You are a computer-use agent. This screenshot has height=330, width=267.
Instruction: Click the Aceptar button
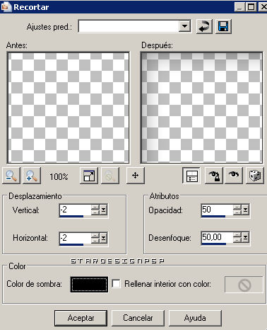[81, 318]
